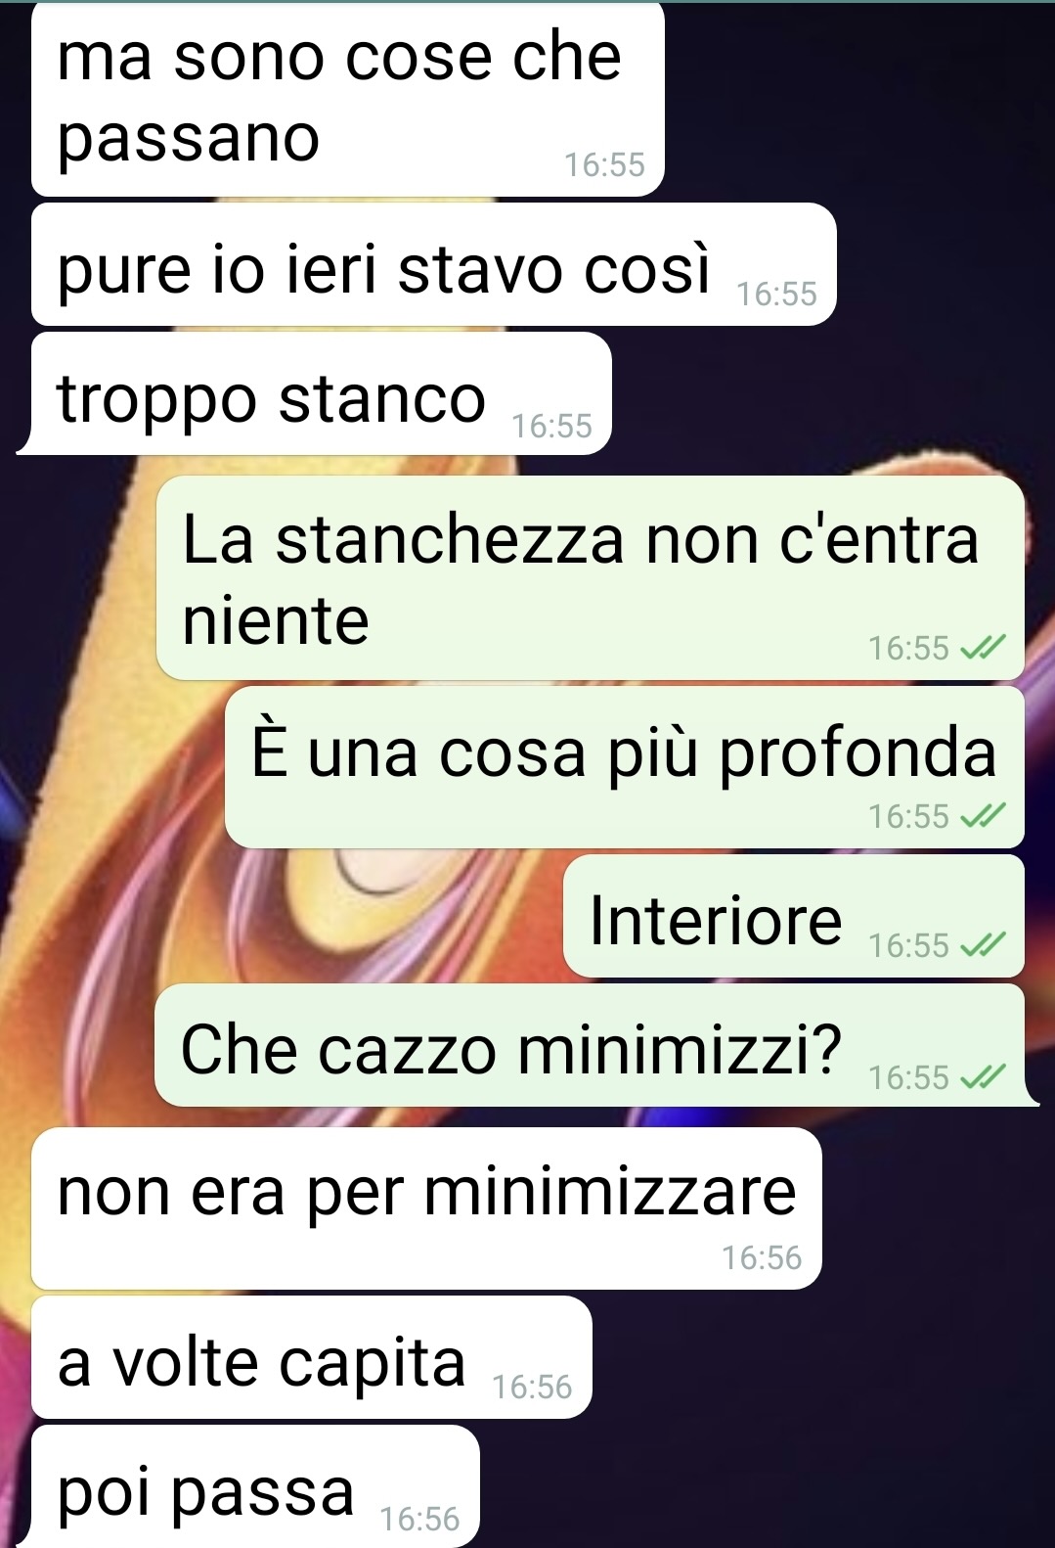
Task: Click 16:55 timestamp on 'pure io ieri' message
Action: point(776,294)
